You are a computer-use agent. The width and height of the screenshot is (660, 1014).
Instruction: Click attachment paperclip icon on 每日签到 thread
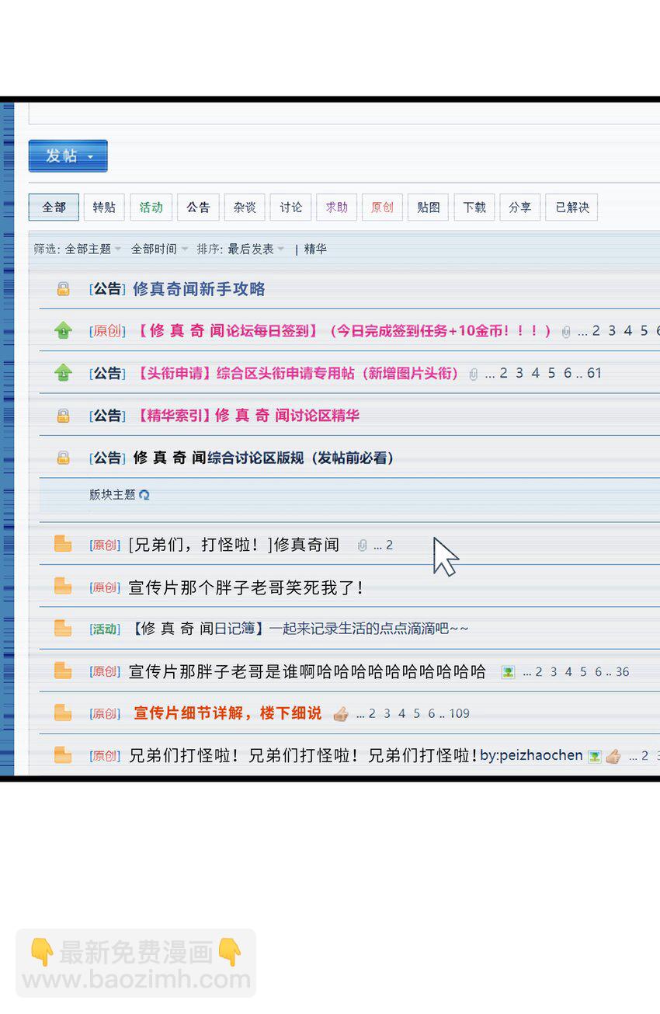coord(566,332)
